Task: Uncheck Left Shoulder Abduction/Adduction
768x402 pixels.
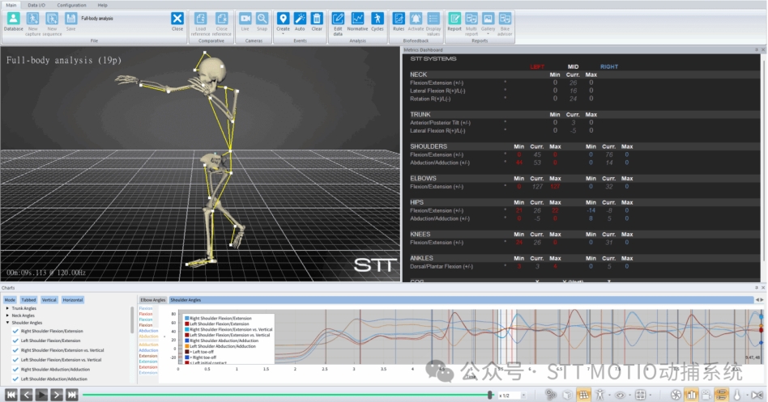Action: (15, 379)
